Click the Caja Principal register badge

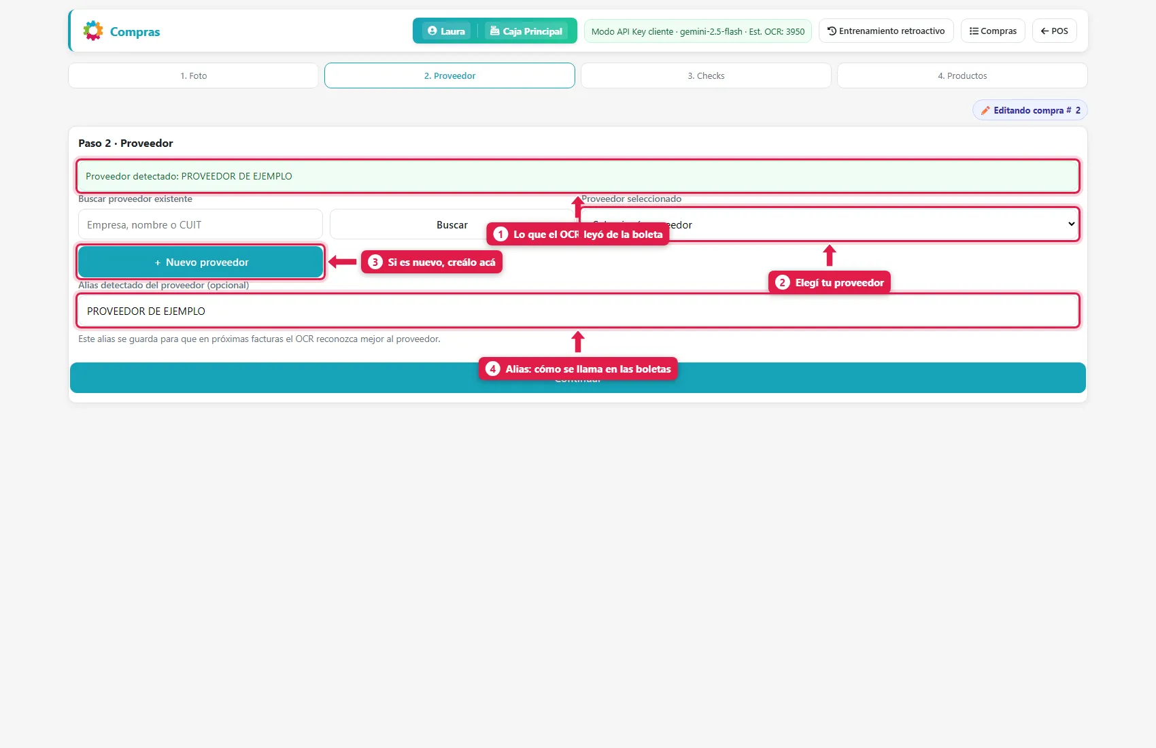[526, 31]
